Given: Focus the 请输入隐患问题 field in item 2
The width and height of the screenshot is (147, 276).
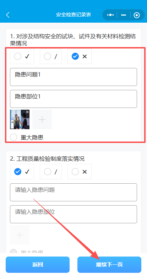Looking at the screenshot, I should click(73, 192).
